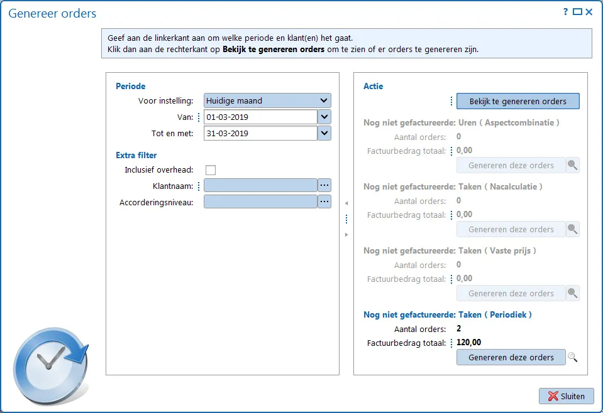
Task: Click the Van date field showing 01-03-2019
Action: click(260, 117)
